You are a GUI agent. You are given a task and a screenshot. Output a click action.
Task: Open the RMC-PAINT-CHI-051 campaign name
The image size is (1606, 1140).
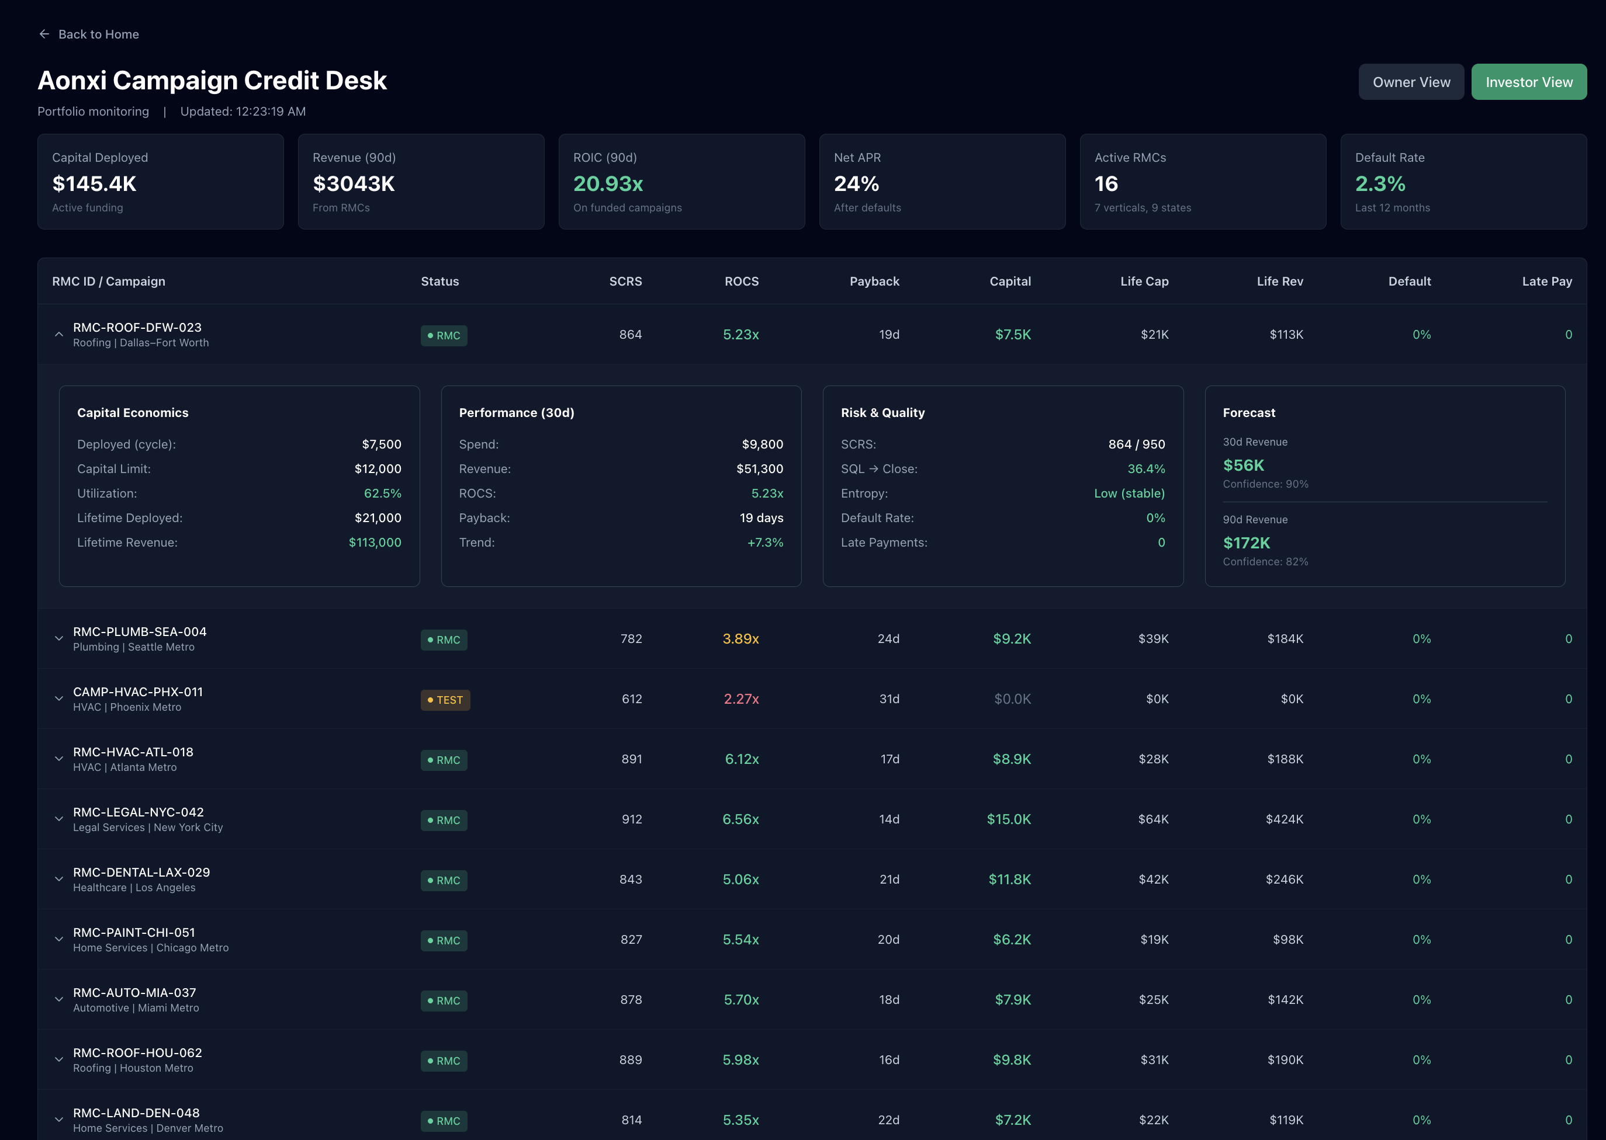coord(134,932)
